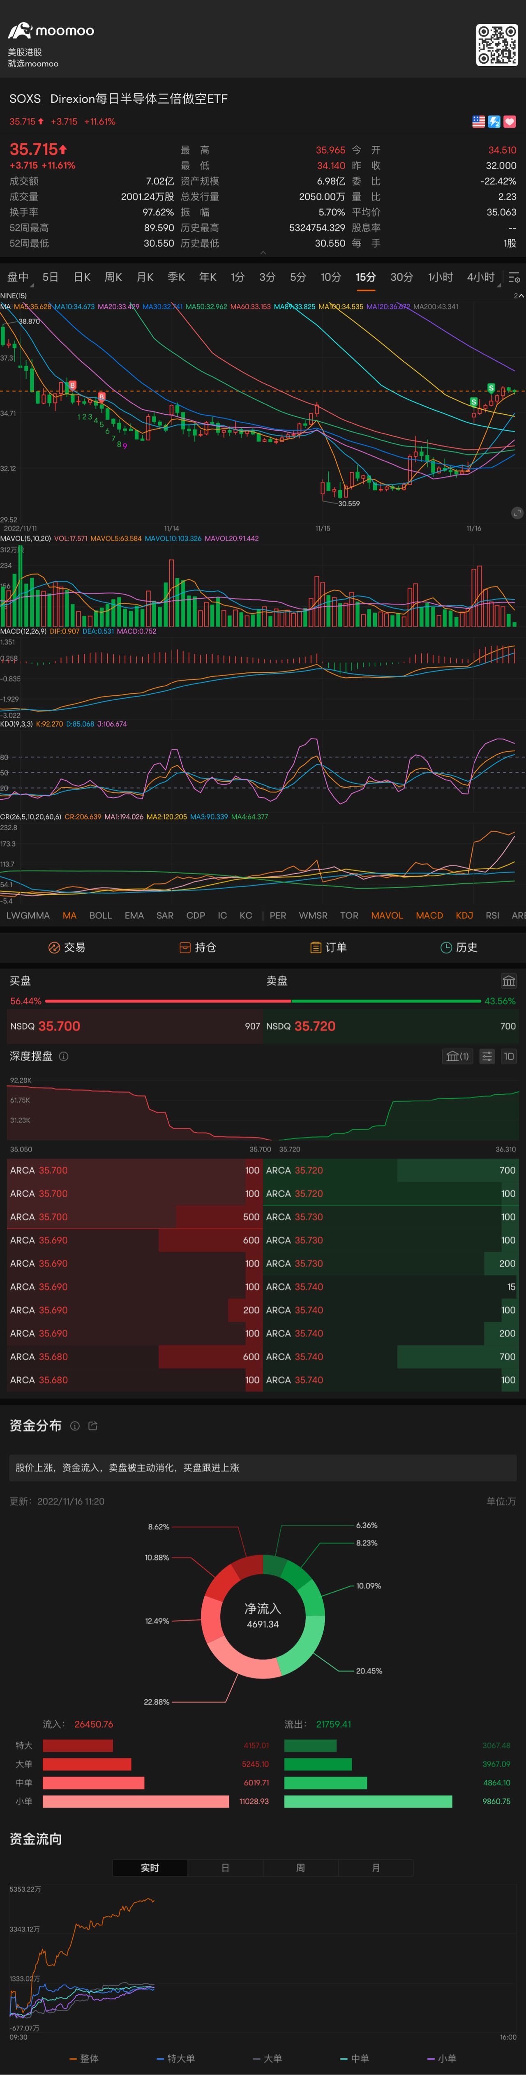Select the 15分 chart interval
The image size is (526, 2075).
pos(366,277)
